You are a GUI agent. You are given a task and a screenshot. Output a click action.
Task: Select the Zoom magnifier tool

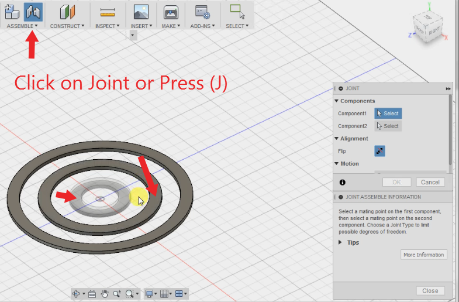pos(117,293)
